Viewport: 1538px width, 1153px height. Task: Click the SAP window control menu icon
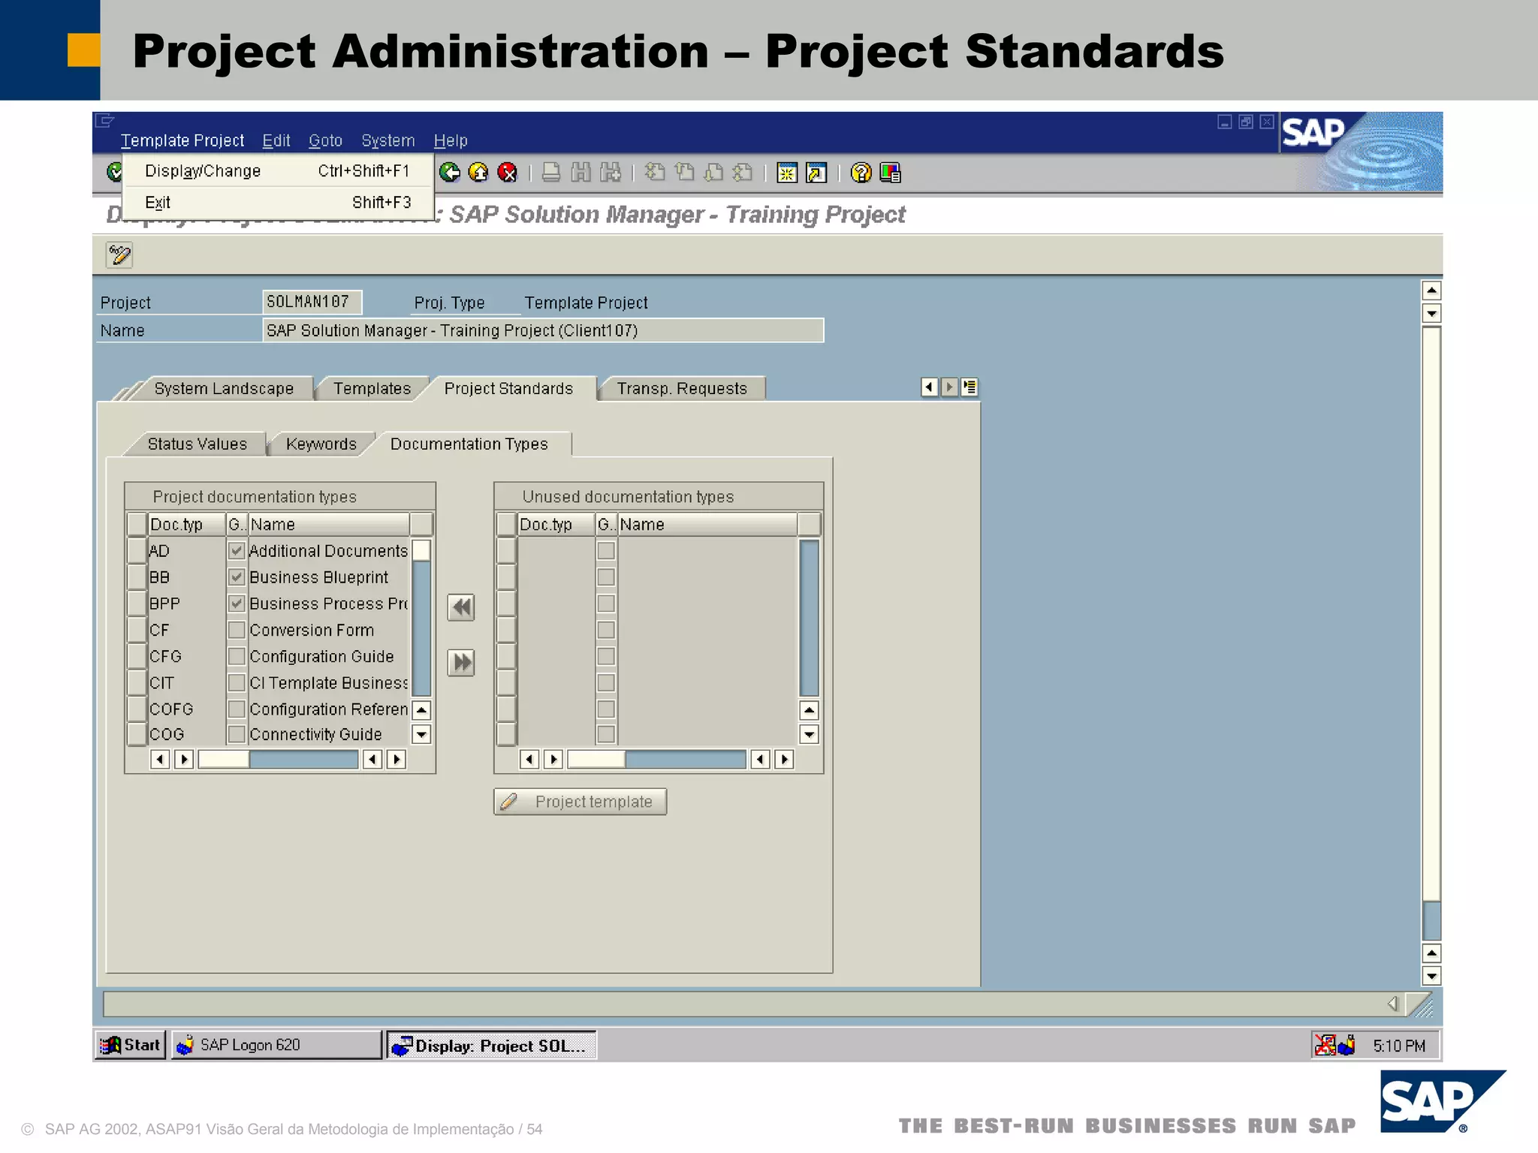(x=105, y=120)
